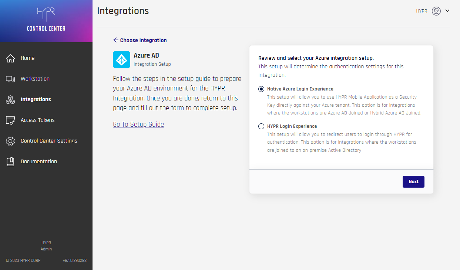Click the Native Azure option description paragraph
The width and height of the screenshot is (460, 270).
(344, 105)
